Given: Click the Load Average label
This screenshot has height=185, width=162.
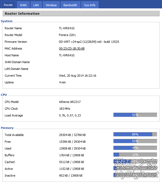Looking at the screenshot, I should pos(14,115).
